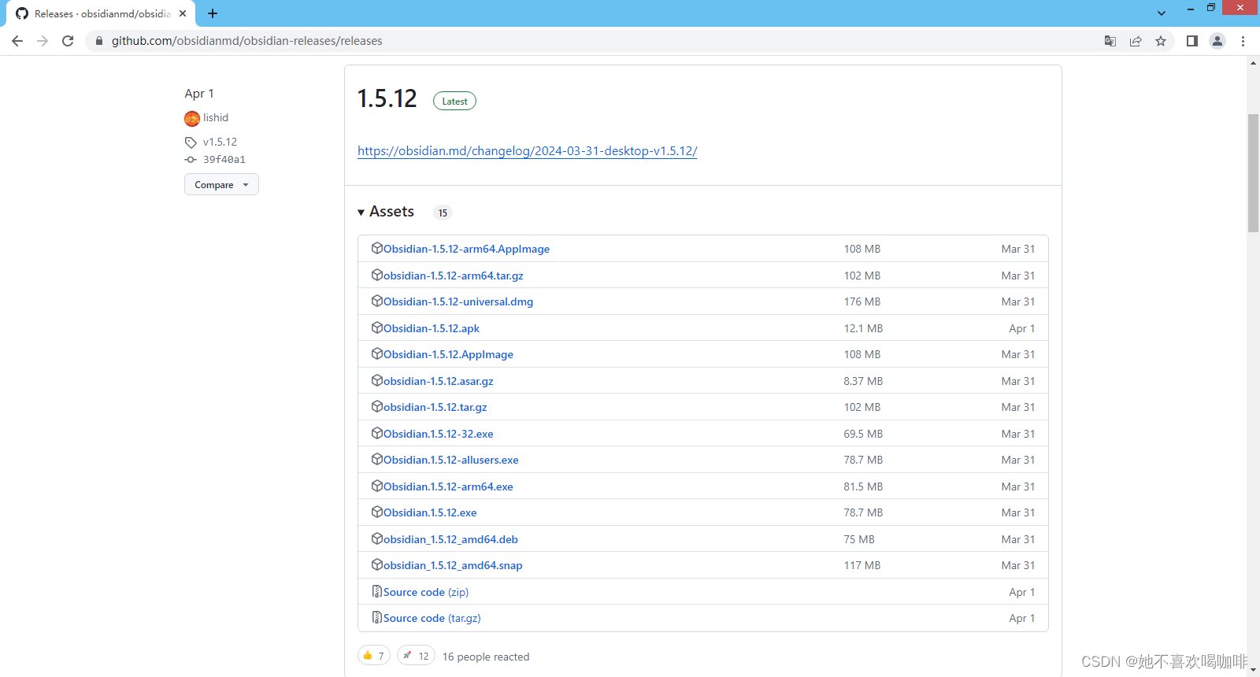Download Obsidian-1.5.12-universal.dmg
Viewport: 1260px width, 677px height.
pyautogui.click(x=458, y=302)
